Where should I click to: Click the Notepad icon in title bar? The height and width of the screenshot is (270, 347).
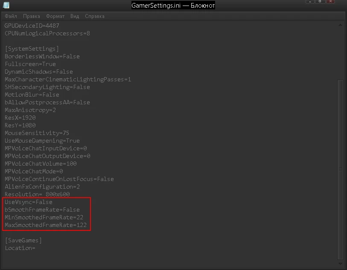click(x=6, y=5)
